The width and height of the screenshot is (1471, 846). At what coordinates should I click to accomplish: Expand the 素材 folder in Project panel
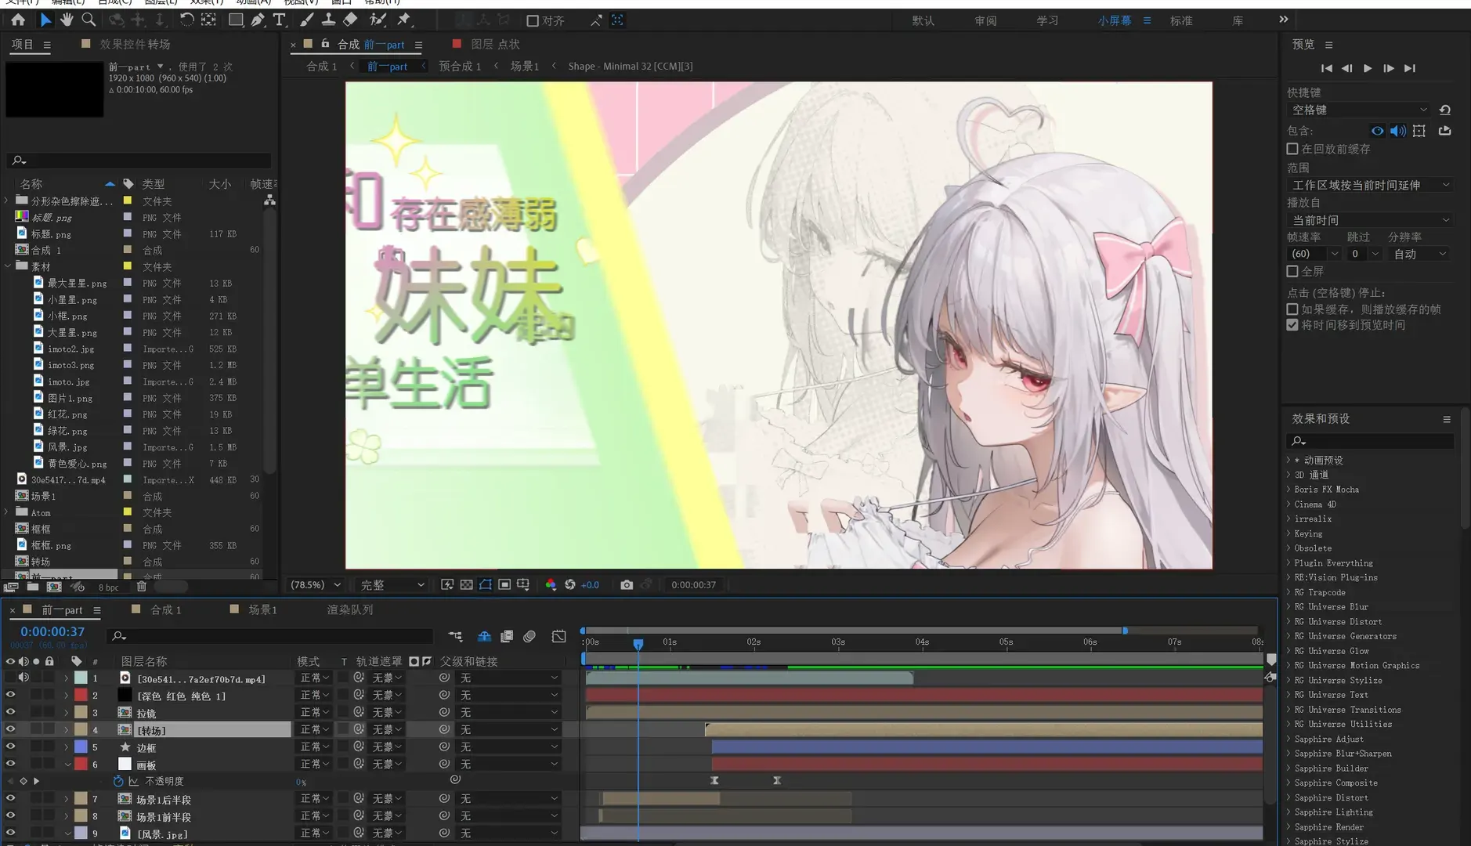(x=7, y=266)
